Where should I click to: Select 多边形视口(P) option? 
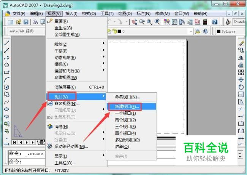pyautogui.click(x=131, y=140)
